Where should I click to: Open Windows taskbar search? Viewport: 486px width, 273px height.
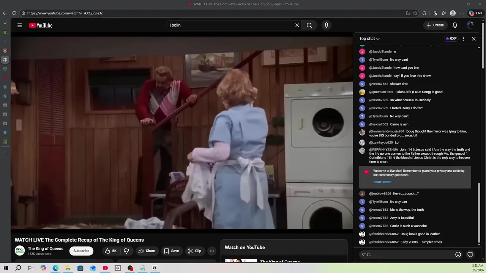(x=18, y=268)
